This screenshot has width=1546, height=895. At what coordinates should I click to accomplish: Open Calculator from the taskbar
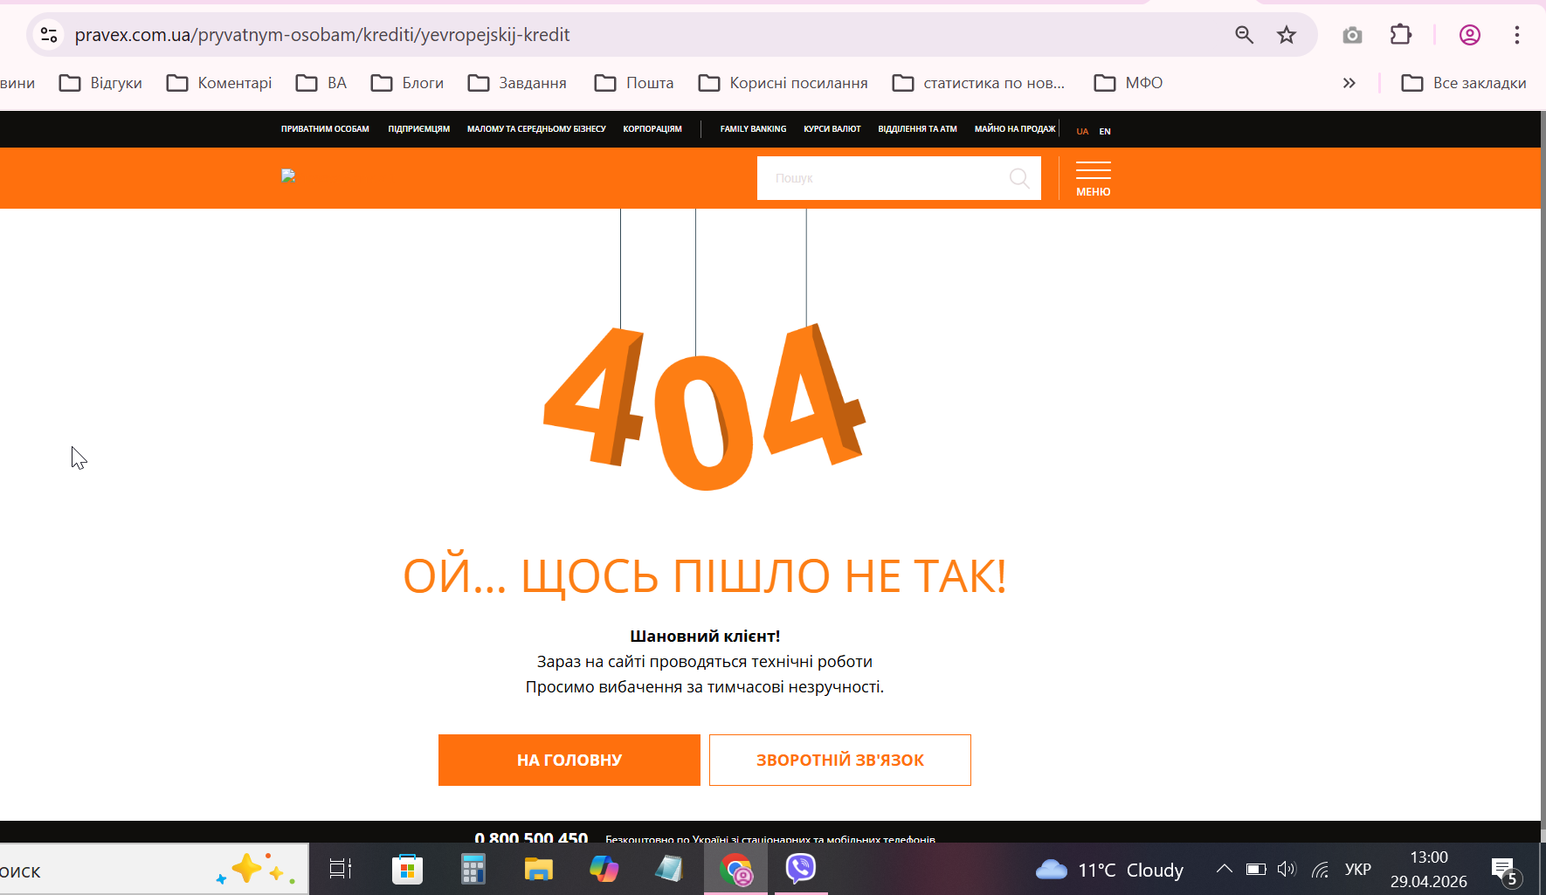[x=473, y=869]
